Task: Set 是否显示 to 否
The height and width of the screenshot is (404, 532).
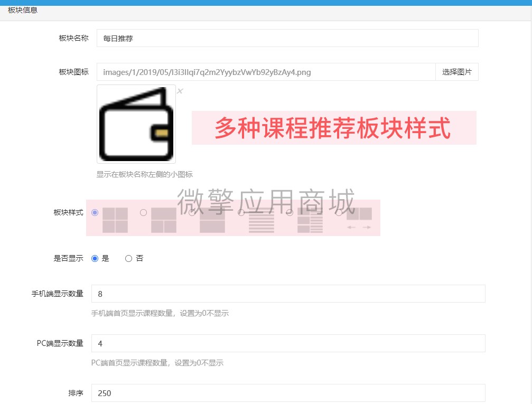Action: click(128, 258)
